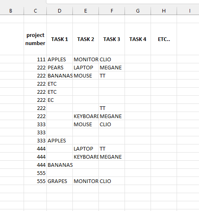The height and width of the screenshot is (211, 199).
Task: Select the TASK 1 header cell
Action: (59, 39)
